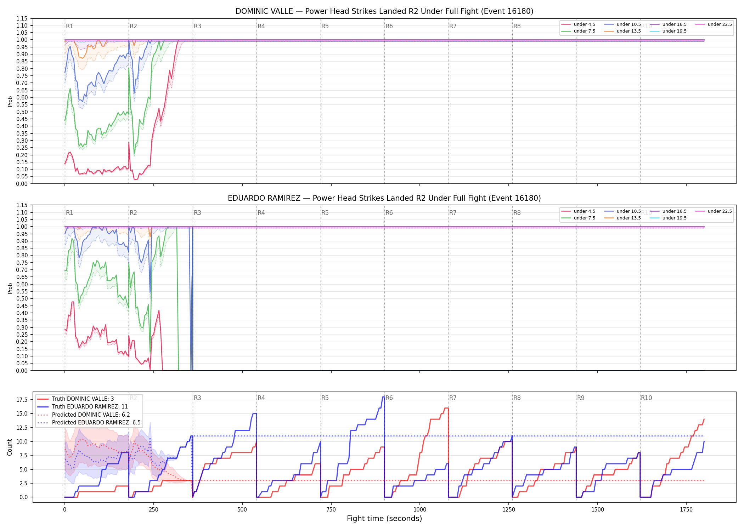The height and width of the screenshot is (531, 744).
Task: Select 'under 10.5' legend entry in top chart
Action: [622, 24]
